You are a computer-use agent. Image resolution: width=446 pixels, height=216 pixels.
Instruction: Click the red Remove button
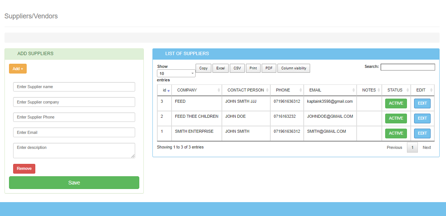24,169
